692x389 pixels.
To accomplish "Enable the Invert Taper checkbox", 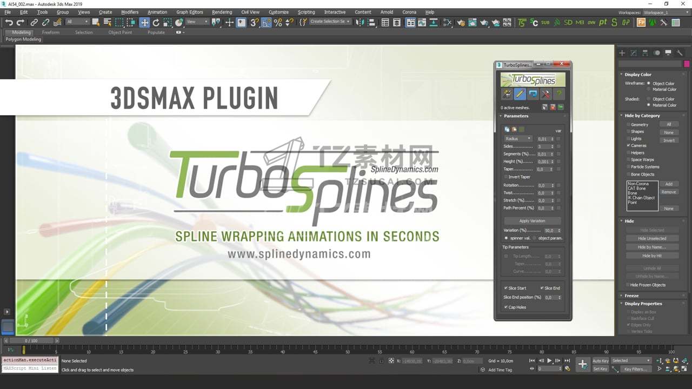I will point(506,177).
